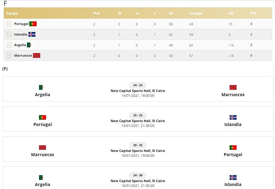Click Islandia's flag in the 24 - 39 match
This screenshot has height=189, width=275.
pos(233,178)
